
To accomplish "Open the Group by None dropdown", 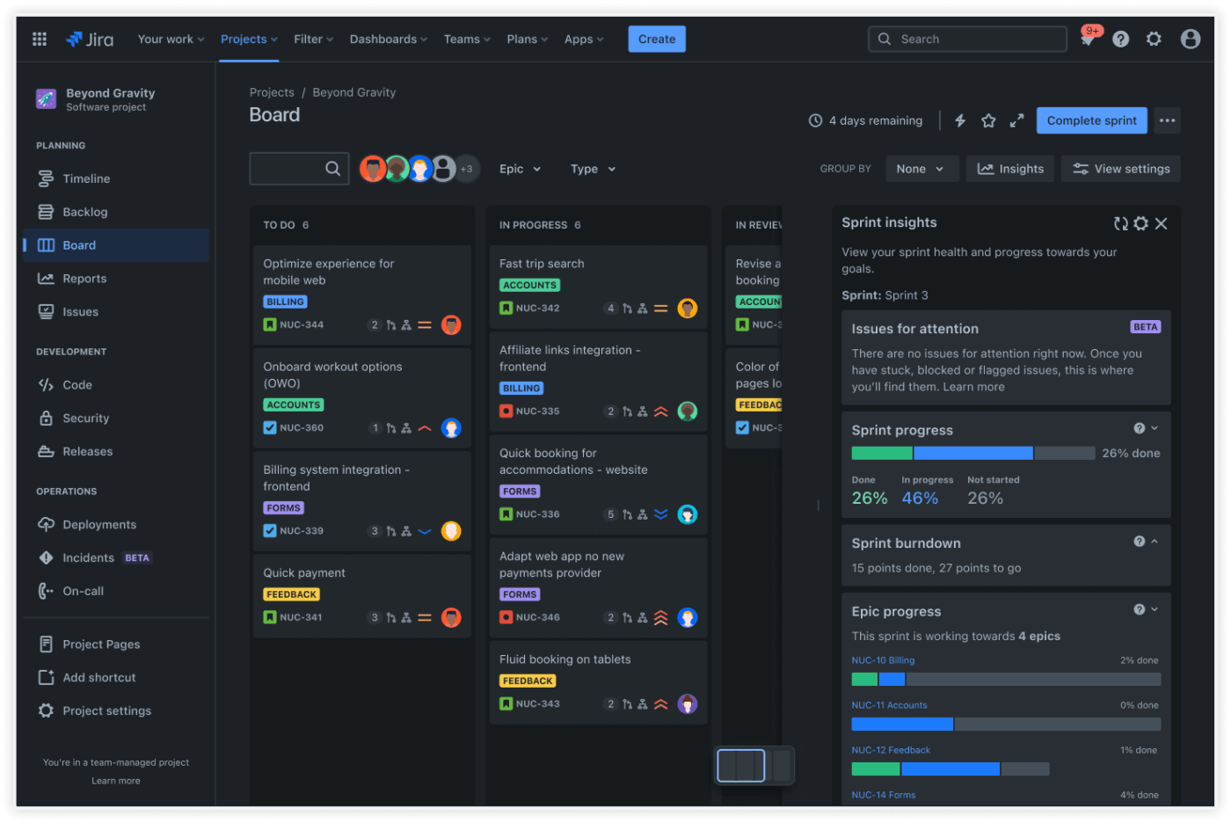I will [920, 169].
